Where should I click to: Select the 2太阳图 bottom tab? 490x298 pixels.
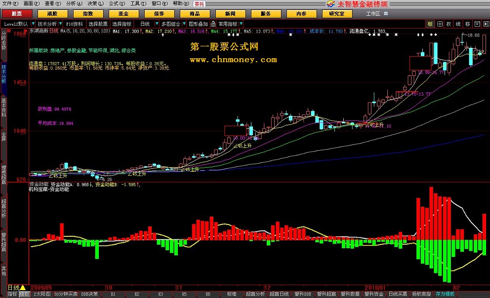[x=42, y=294]
